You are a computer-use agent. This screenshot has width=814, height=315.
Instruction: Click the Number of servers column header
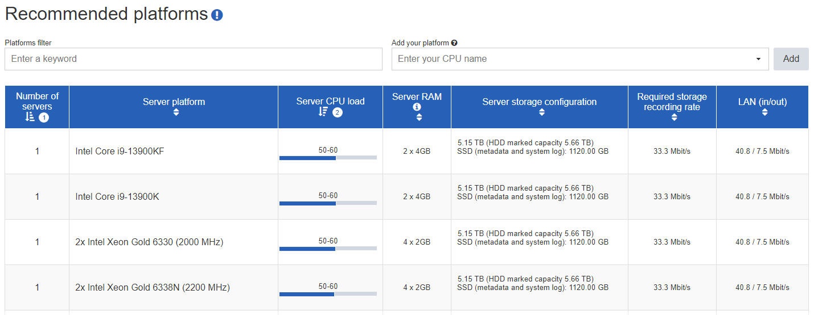click(37, 101)
